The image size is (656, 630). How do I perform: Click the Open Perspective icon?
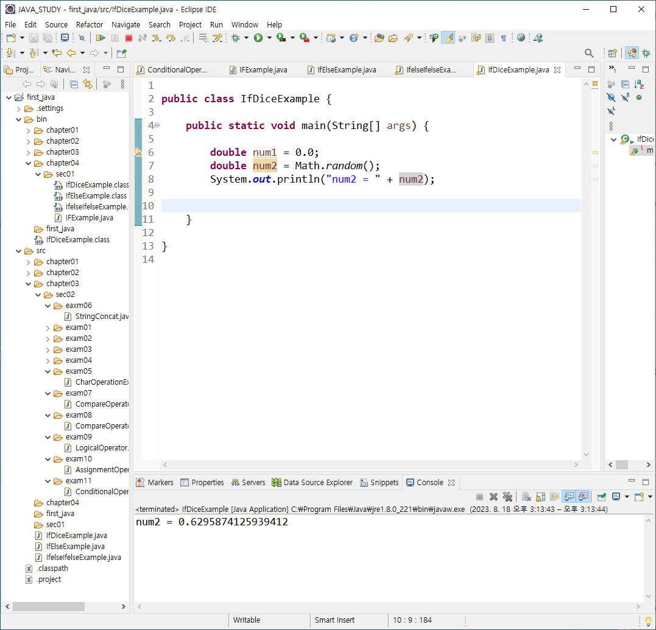(x=613, y=53)
